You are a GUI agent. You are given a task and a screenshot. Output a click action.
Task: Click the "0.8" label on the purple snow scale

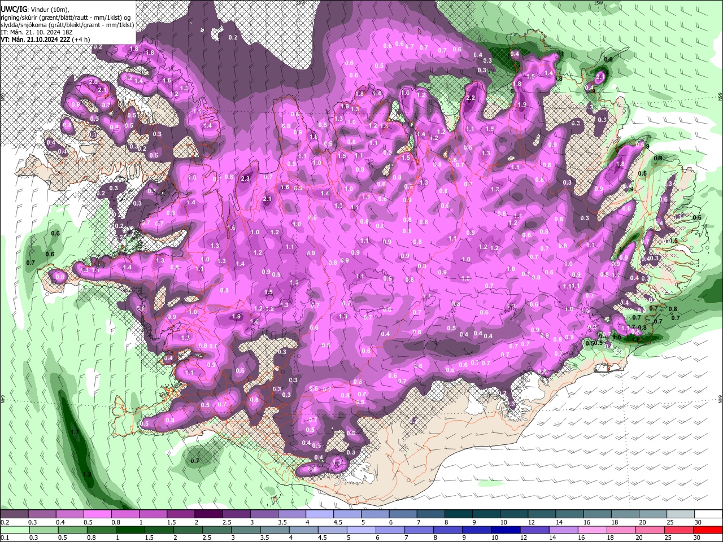[x=116, y=522]
